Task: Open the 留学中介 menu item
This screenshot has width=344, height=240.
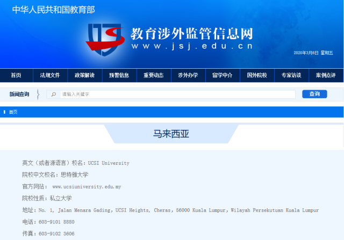Action: pyautogui.click(x=223, y=75)
